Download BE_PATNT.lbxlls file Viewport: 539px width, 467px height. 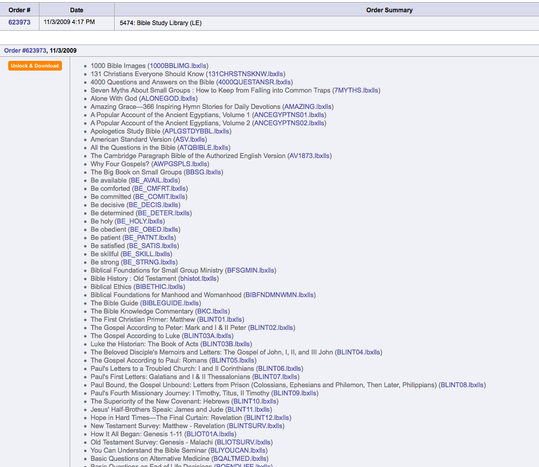click(149, 238)
